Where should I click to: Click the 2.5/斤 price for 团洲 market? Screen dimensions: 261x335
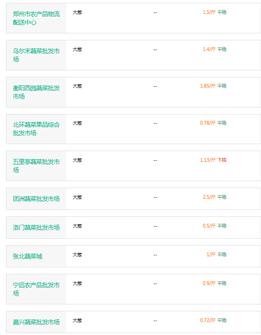pyautogui.click(x=209, y=197)
